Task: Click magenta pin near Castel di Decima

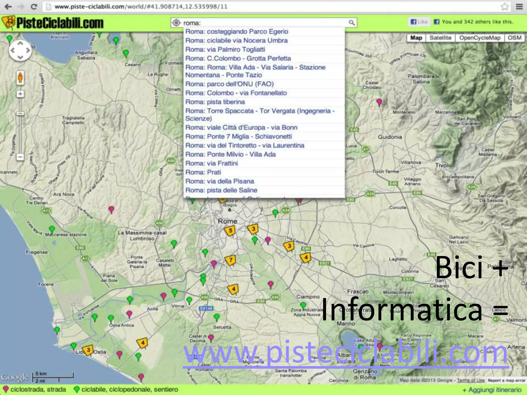Action: coord(211,338)
